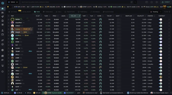
Task: Open the DEXTools logo home link
Action: [x=3, y=3]
